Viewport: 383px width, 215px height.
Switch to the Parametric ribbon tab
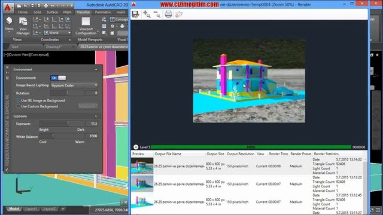[x=103, y=12]
